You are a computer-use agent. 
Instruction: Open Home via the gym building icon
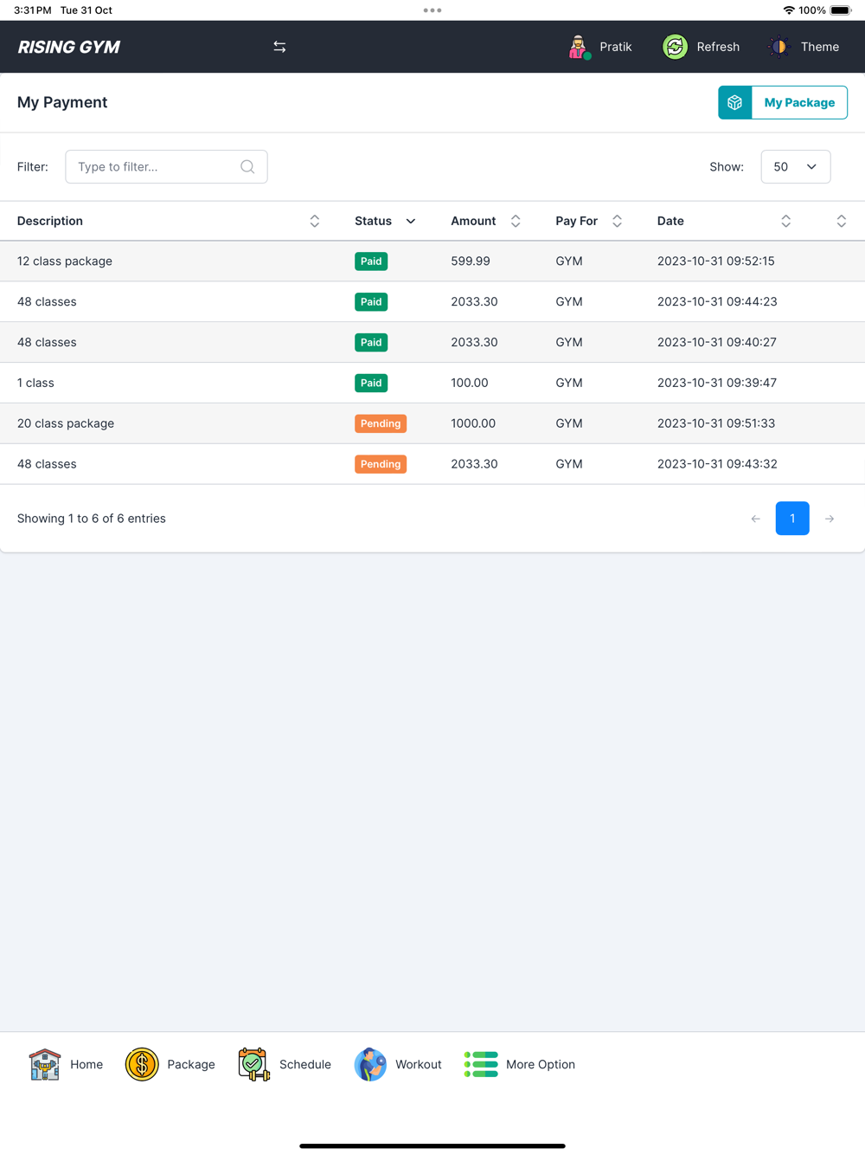45,1064
